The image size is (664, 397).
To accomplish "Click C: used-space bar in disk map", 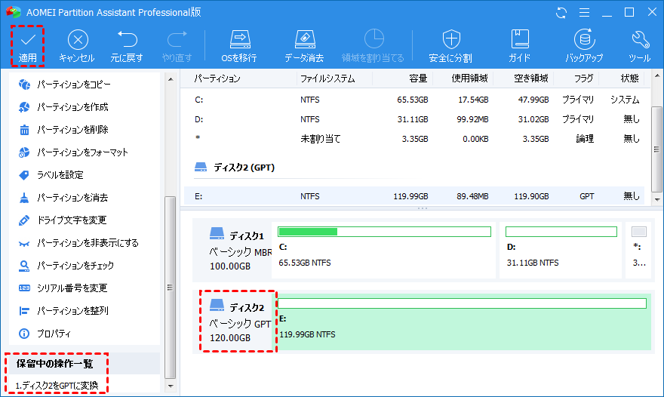I will pos(384,232).
